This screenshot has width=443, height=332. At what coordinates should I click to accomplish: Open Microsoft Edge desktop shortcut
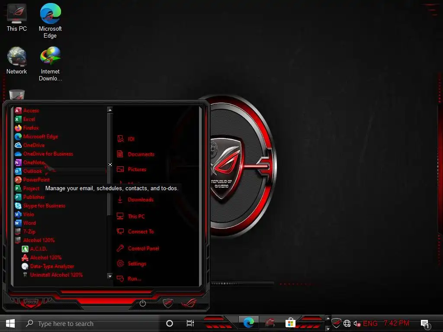[x=50, y=21]
